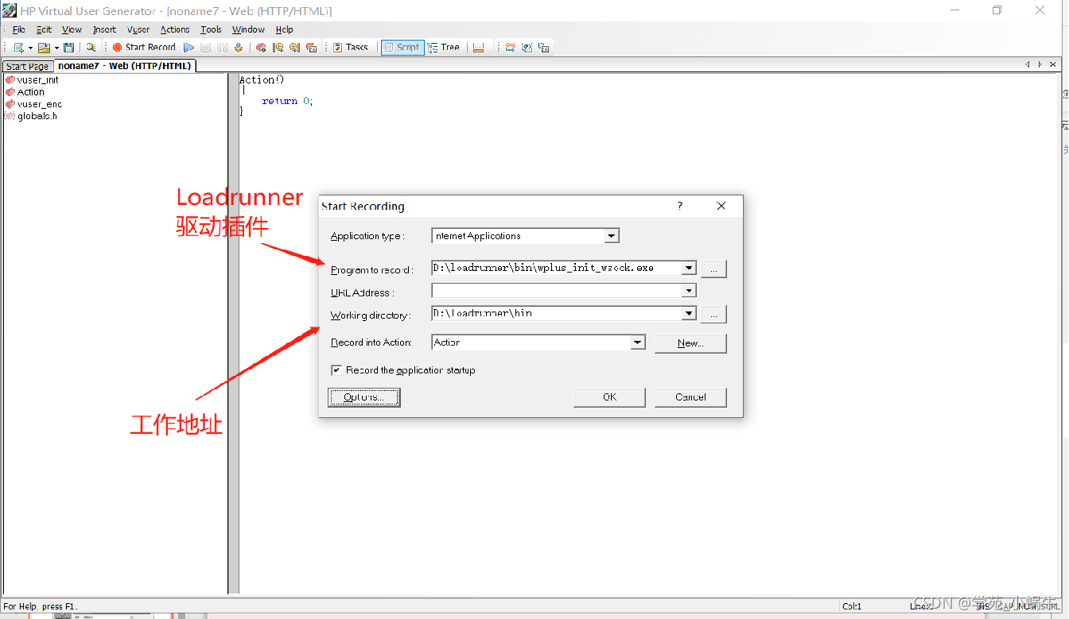Browse for the Working directory

pos(713,315)
